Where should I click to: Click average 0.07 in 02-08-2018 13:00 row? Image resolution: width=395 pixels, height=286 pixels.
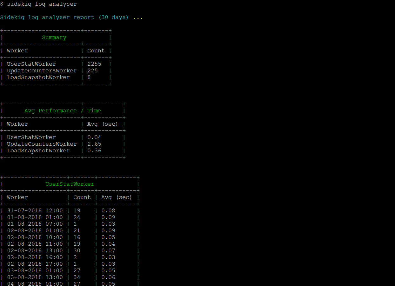point(108,251)
